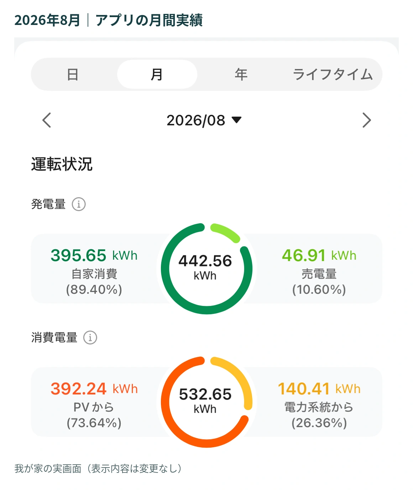Viewport: 413px width, 490px height.
Task: Click the PVから label
Action: click(94, 407)
